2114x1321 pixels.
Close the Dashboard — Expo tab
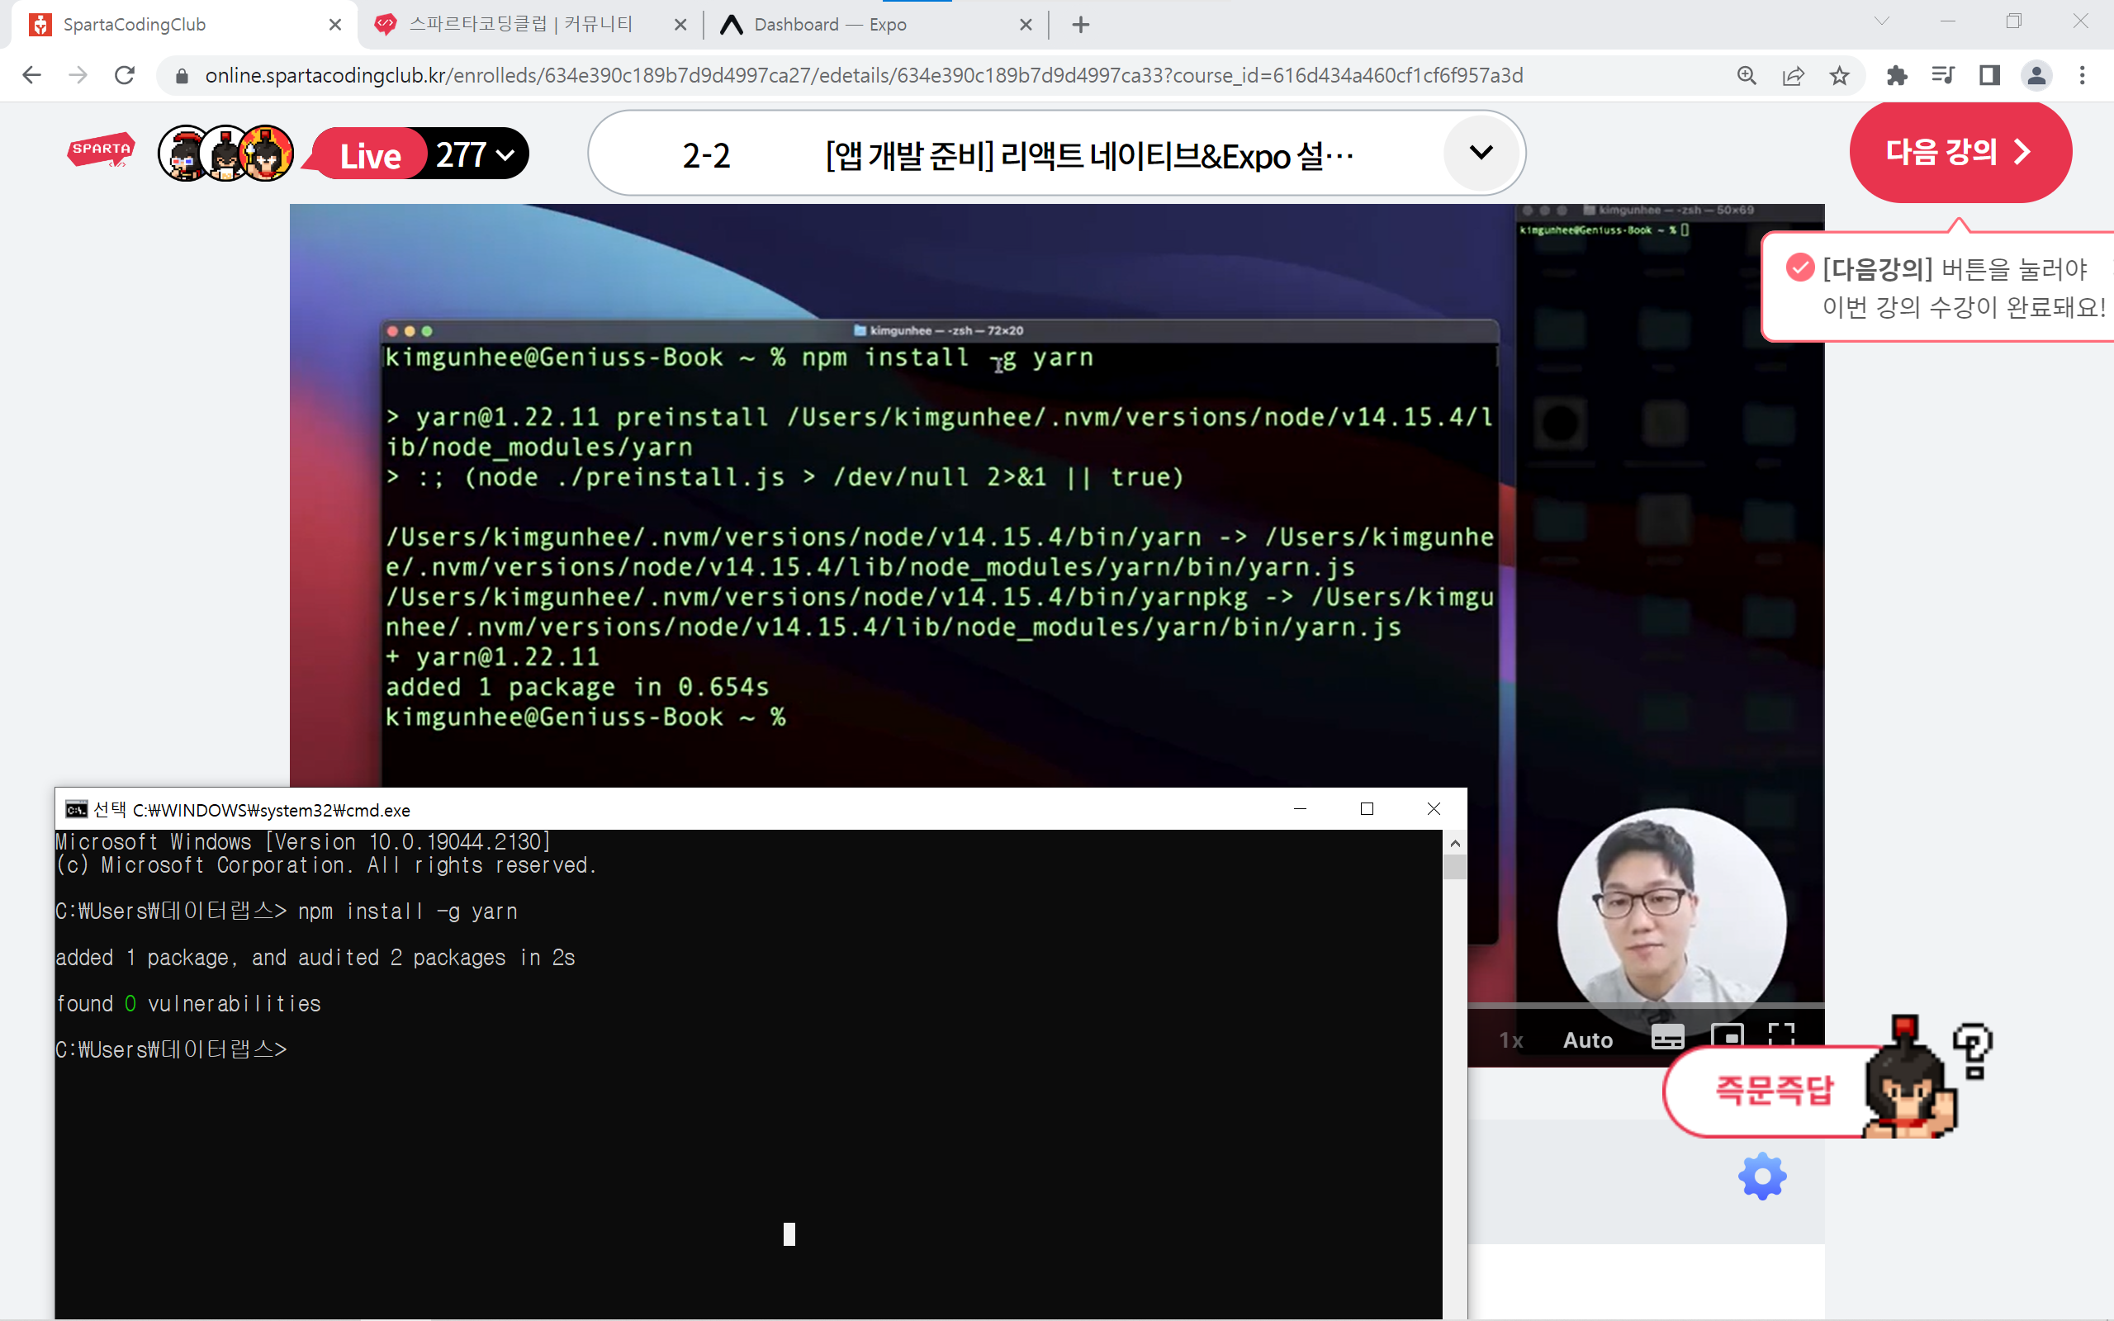point(1026,25)
